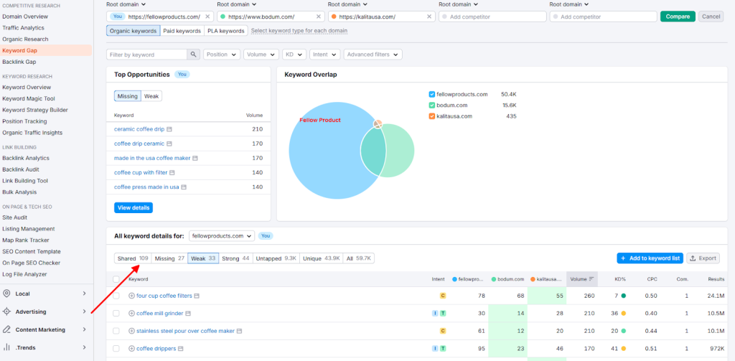Image resolution: width=735 pixels, height=361 pixels.
Task: Click the keyword filter search magnifier icon
Action: pyautogui.click(x=193, y=55)
